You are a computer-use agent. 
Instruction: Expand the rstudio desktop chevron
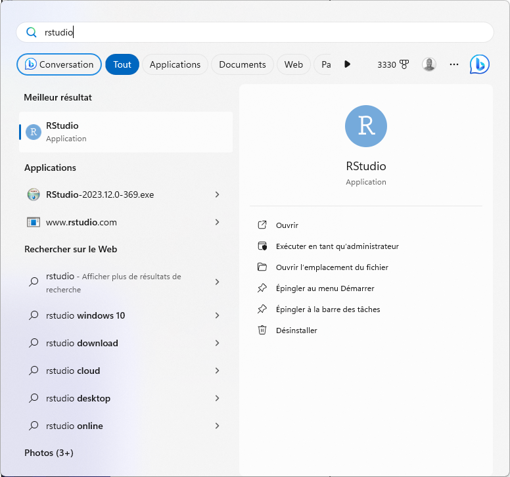[217, 398]
